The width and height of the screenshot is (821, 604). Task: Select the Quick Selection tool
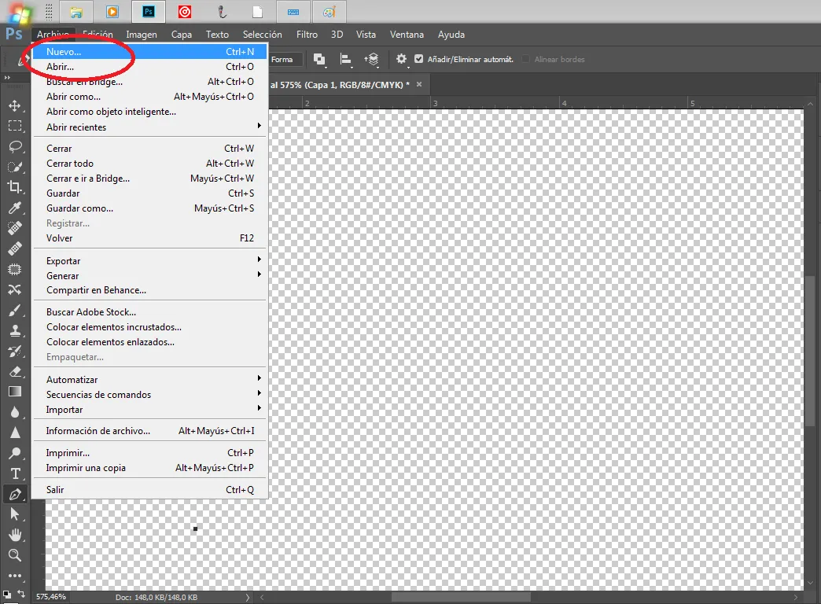tap(15, 167)
